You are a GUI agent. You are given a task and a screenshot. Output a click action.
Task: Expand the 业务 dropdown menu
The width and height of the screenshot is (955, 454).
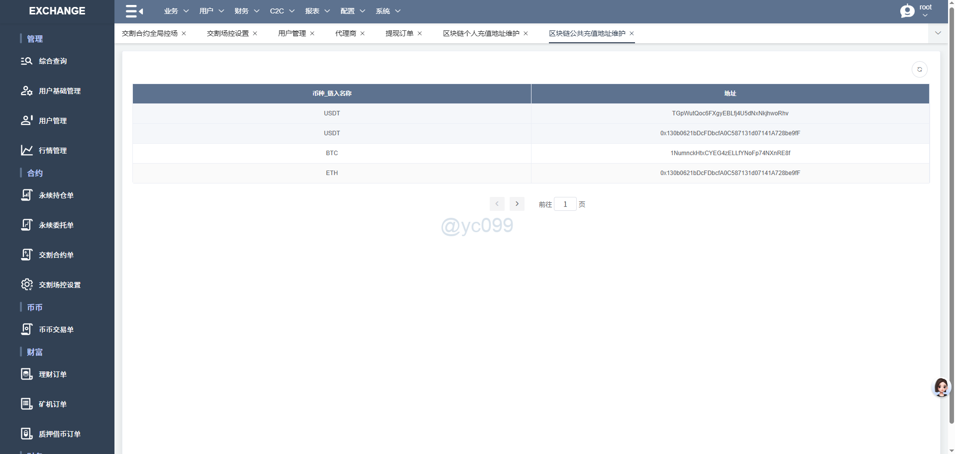[176, 11]
